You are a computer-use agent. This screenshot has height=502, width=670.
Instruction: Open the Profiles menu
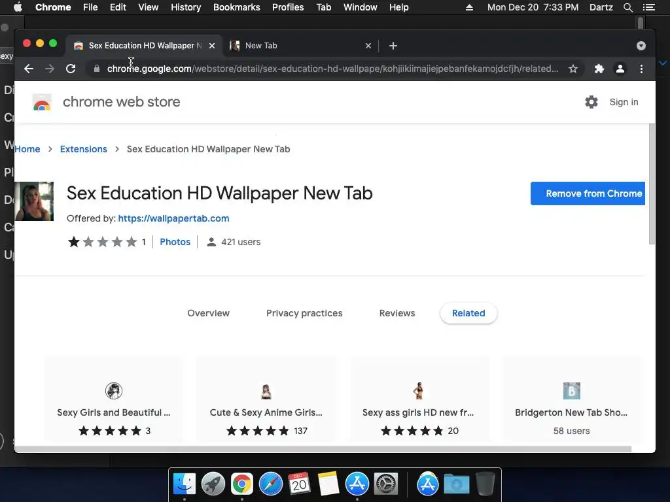[288, 7]
